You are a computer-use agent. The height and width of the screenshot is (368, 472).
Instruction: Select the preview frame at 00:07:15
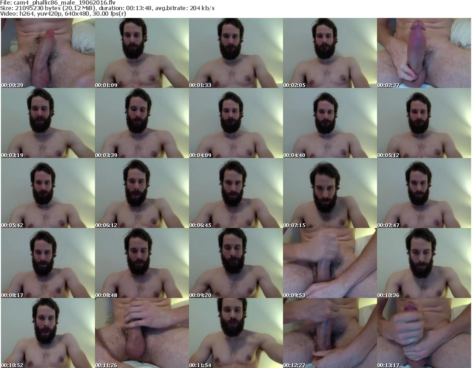pos(330,193)
